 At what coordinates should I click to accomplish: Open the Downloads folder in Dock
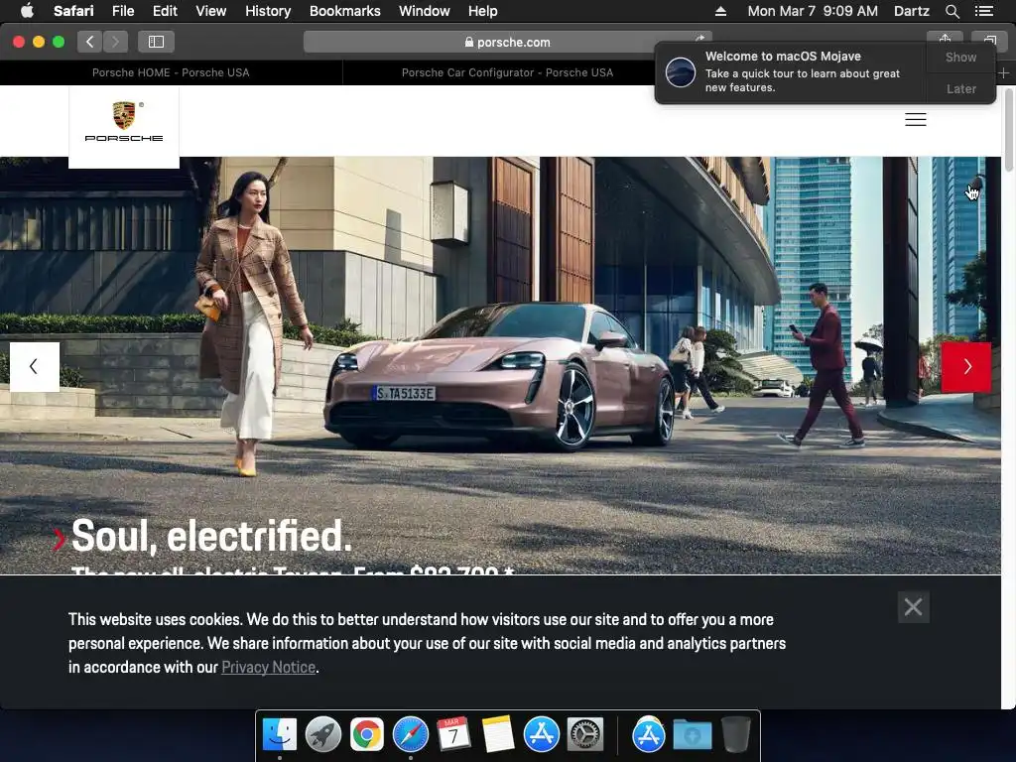click(x=692, y=734)
